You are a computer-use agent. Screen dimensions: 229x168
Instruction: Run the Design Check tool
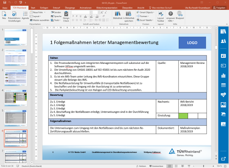(66, 17)
